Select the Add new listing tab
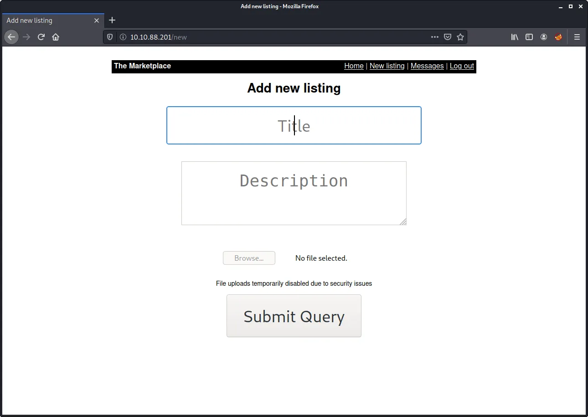 (x=46, y=21)
